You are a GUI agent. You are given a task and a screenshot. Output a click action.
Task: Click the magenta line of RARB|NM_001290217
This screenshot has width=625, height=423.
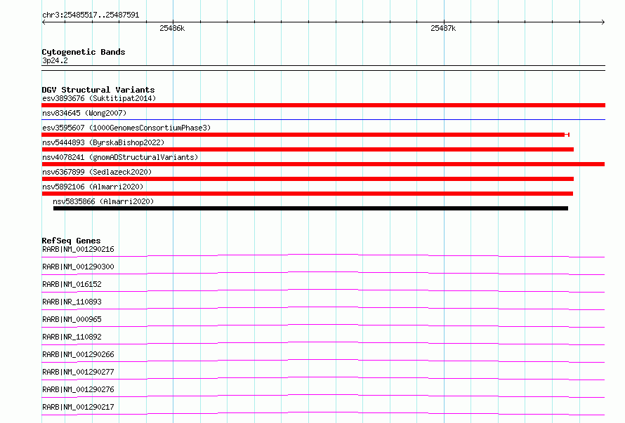(323, 413)
